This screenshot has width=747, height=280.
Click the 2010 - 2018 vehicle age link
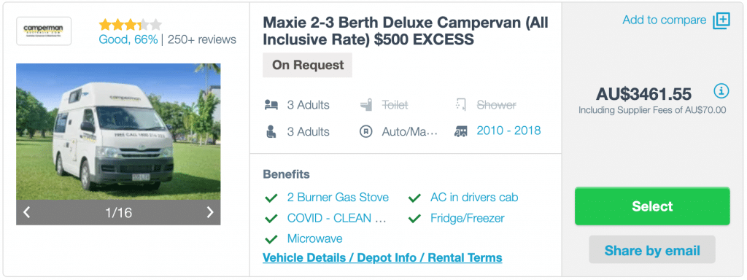point(508,131)
